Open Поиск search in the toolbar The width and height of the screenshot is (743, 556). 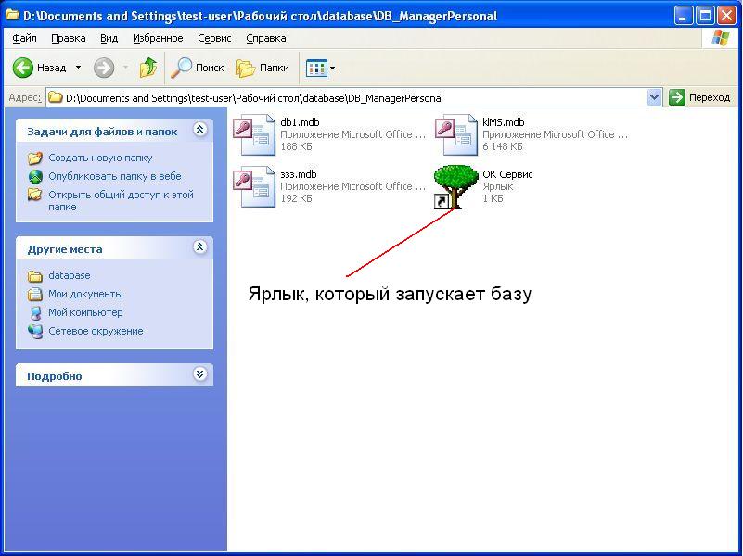pos(198,68)
